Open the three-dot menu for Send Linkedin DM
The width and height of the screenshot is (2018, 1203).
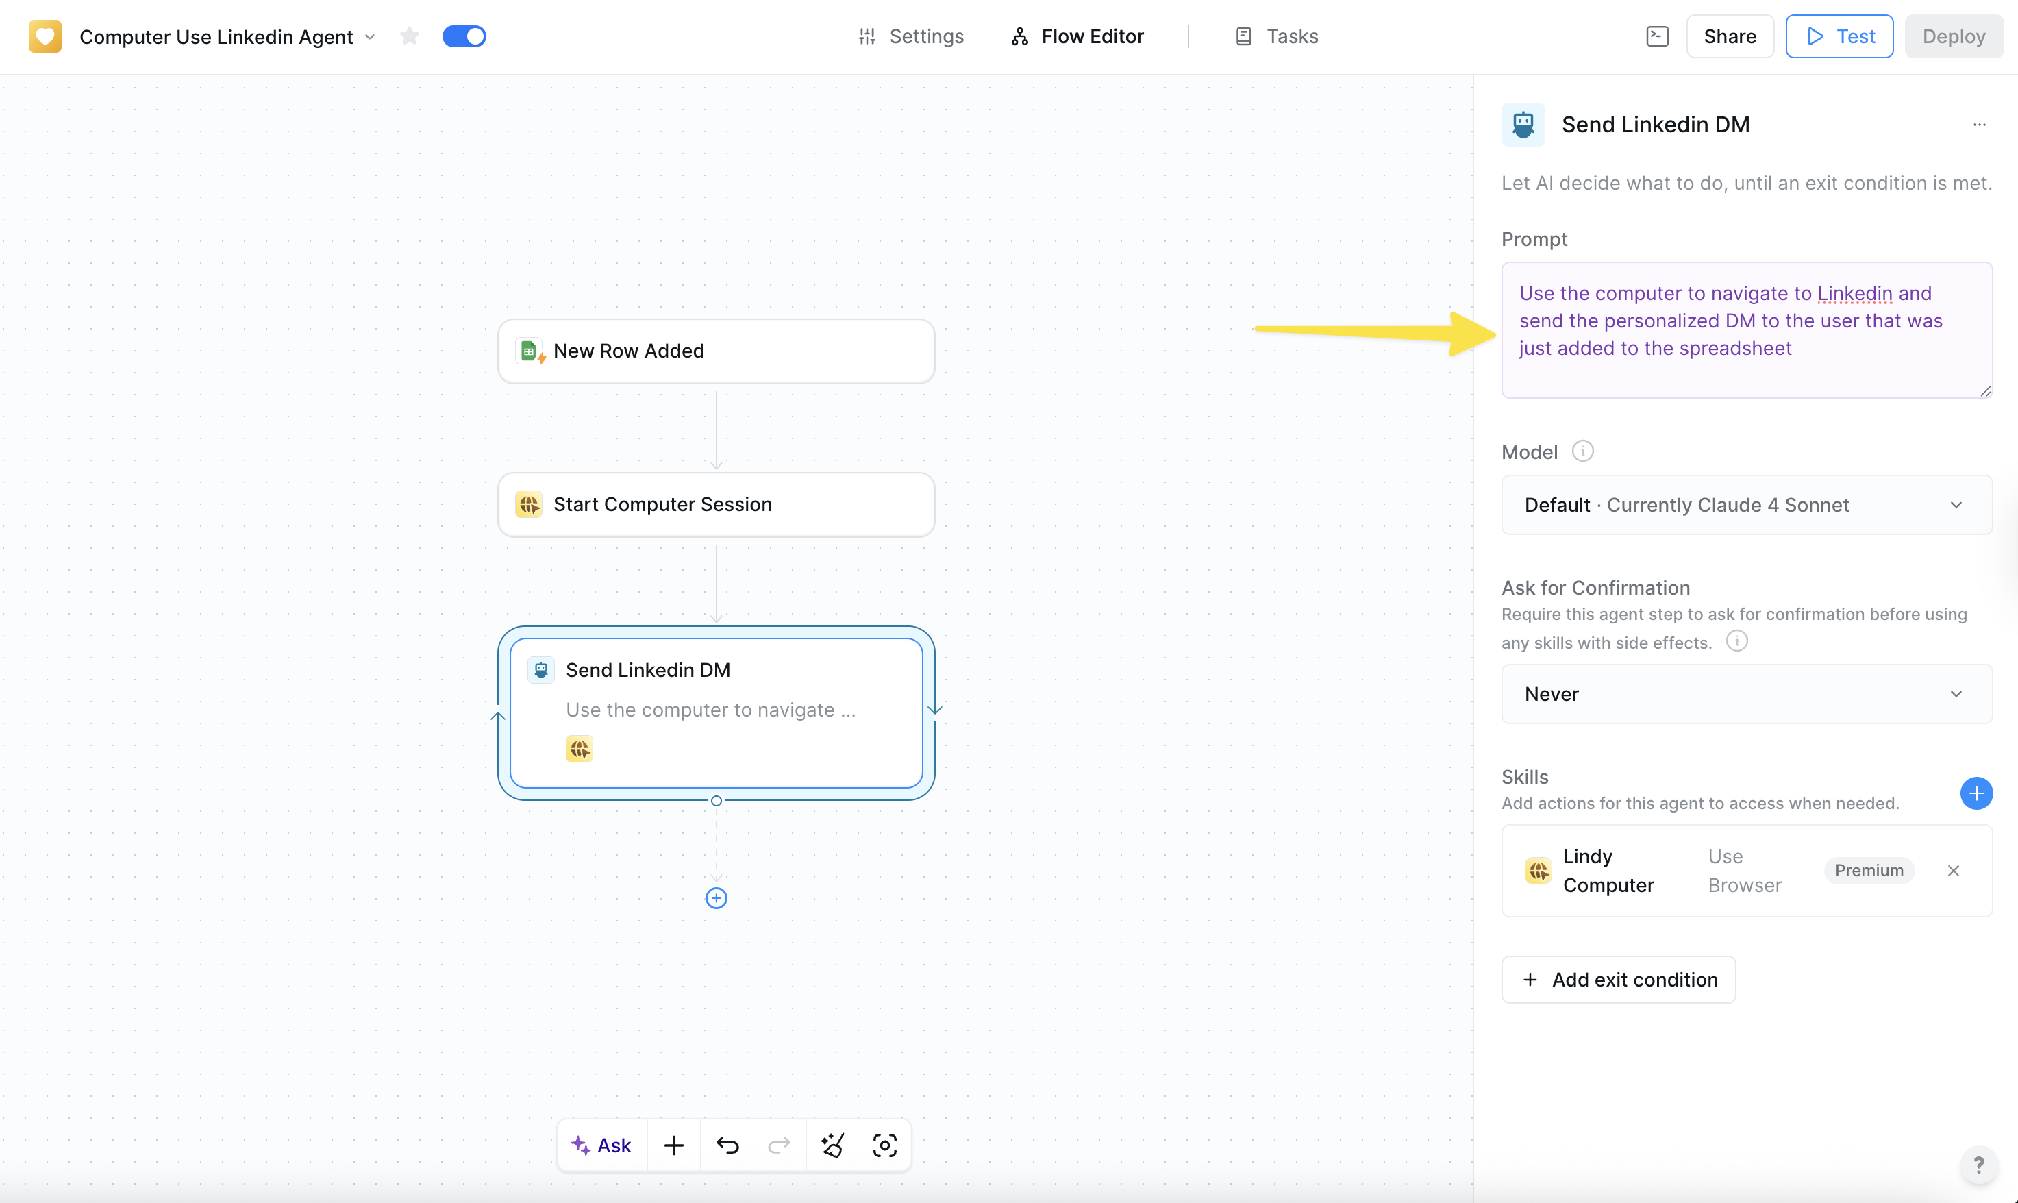pos(1979,125)
